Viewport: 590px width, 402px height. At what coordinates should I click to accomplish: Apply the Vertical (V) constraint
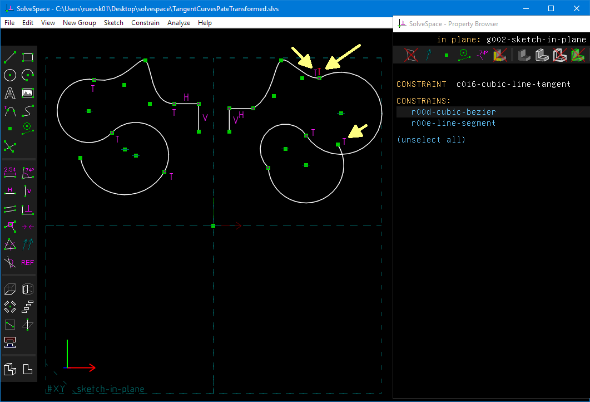click(x=28, y=190)
